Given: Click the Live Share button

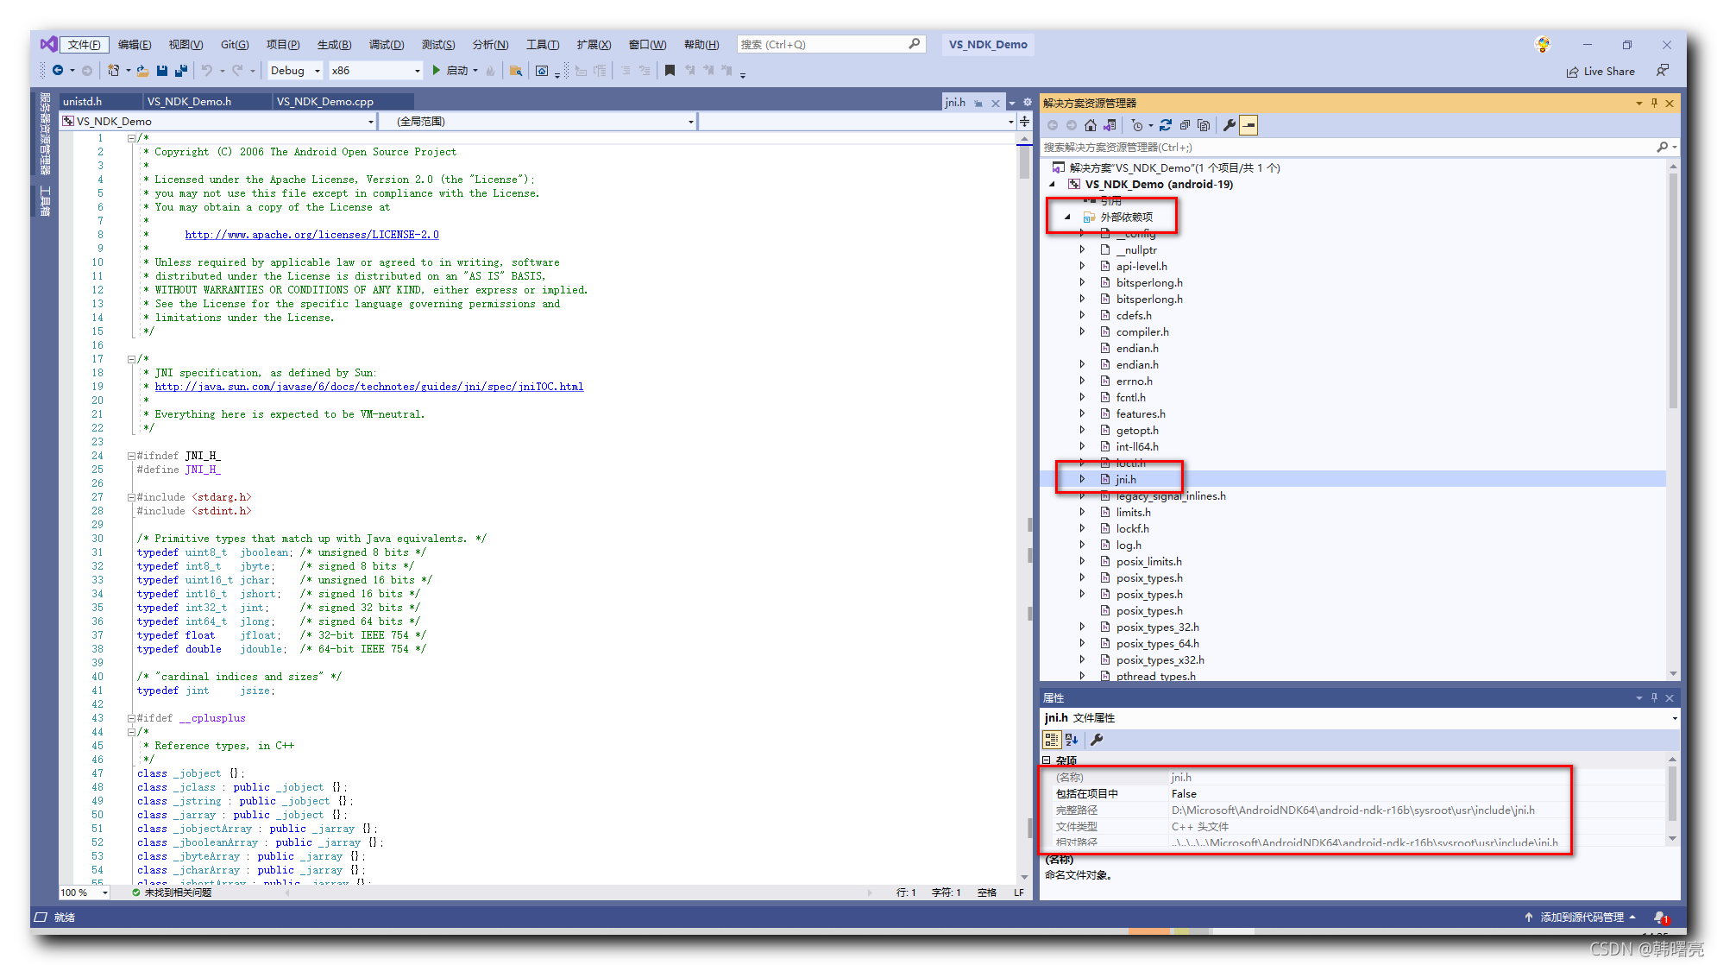Looking at the screenshot, I should click(x=1601, y=72).
